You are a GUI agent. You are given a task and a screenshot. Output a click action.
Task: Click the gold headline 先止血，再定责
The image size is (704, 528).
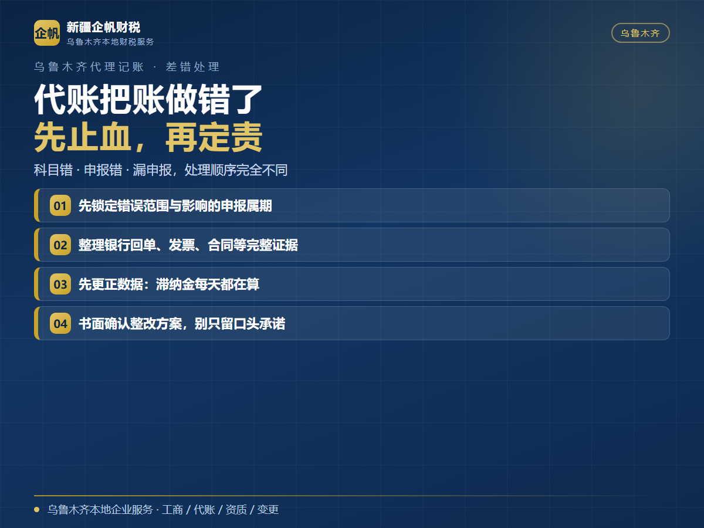[148, 137]
